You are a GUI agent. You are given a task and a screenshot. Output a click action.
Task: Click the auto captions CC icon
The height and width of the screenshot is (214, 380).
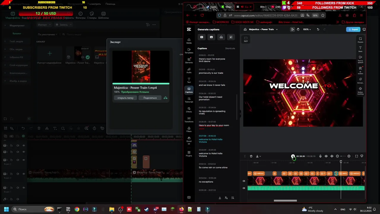[x=202, y=37]
